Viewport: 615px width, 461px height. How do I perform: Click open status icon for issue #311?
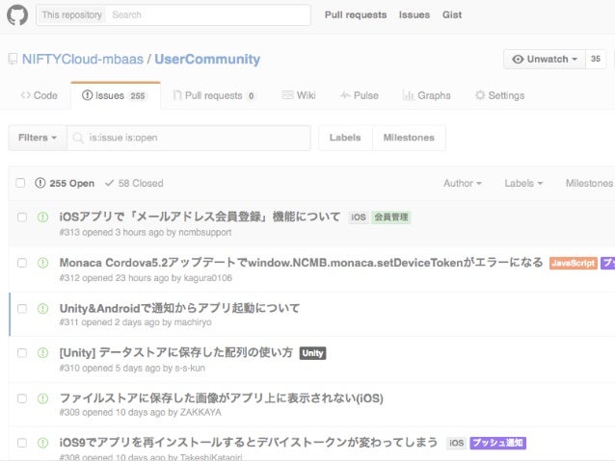[x=42, y=309]
